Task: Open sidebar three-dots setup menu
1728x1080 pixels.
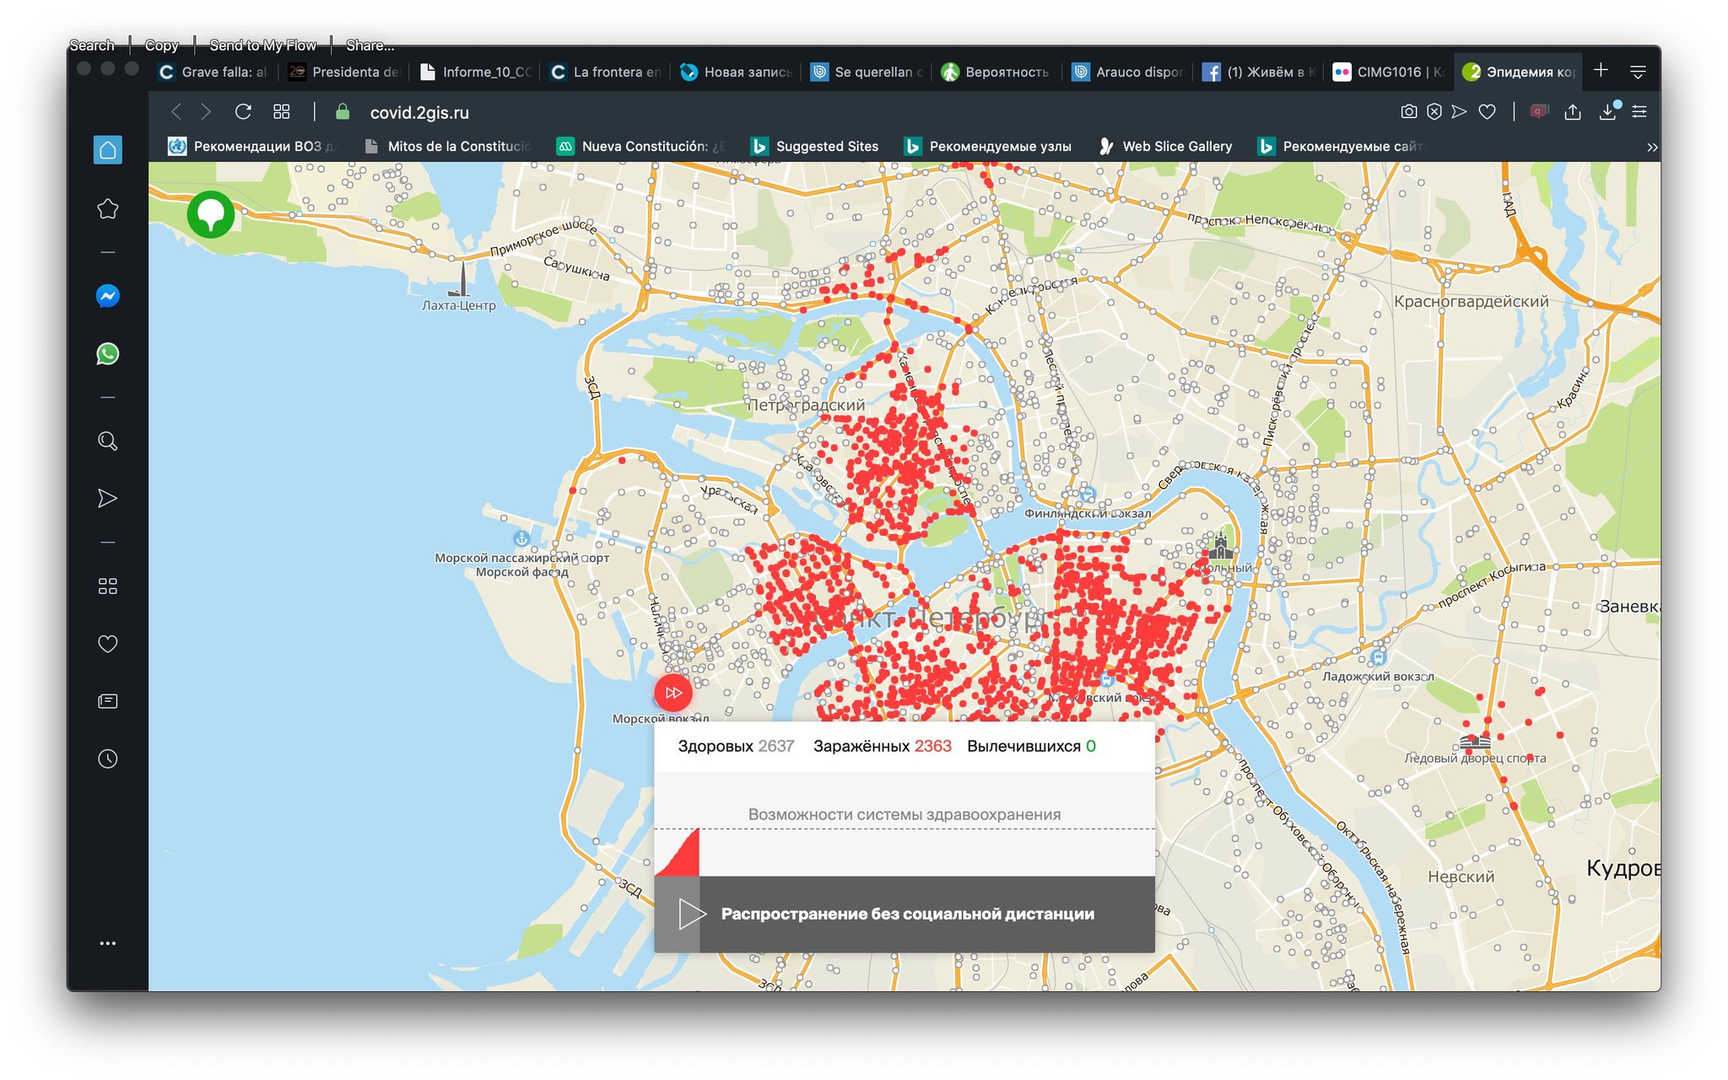Action: point(107,943)
